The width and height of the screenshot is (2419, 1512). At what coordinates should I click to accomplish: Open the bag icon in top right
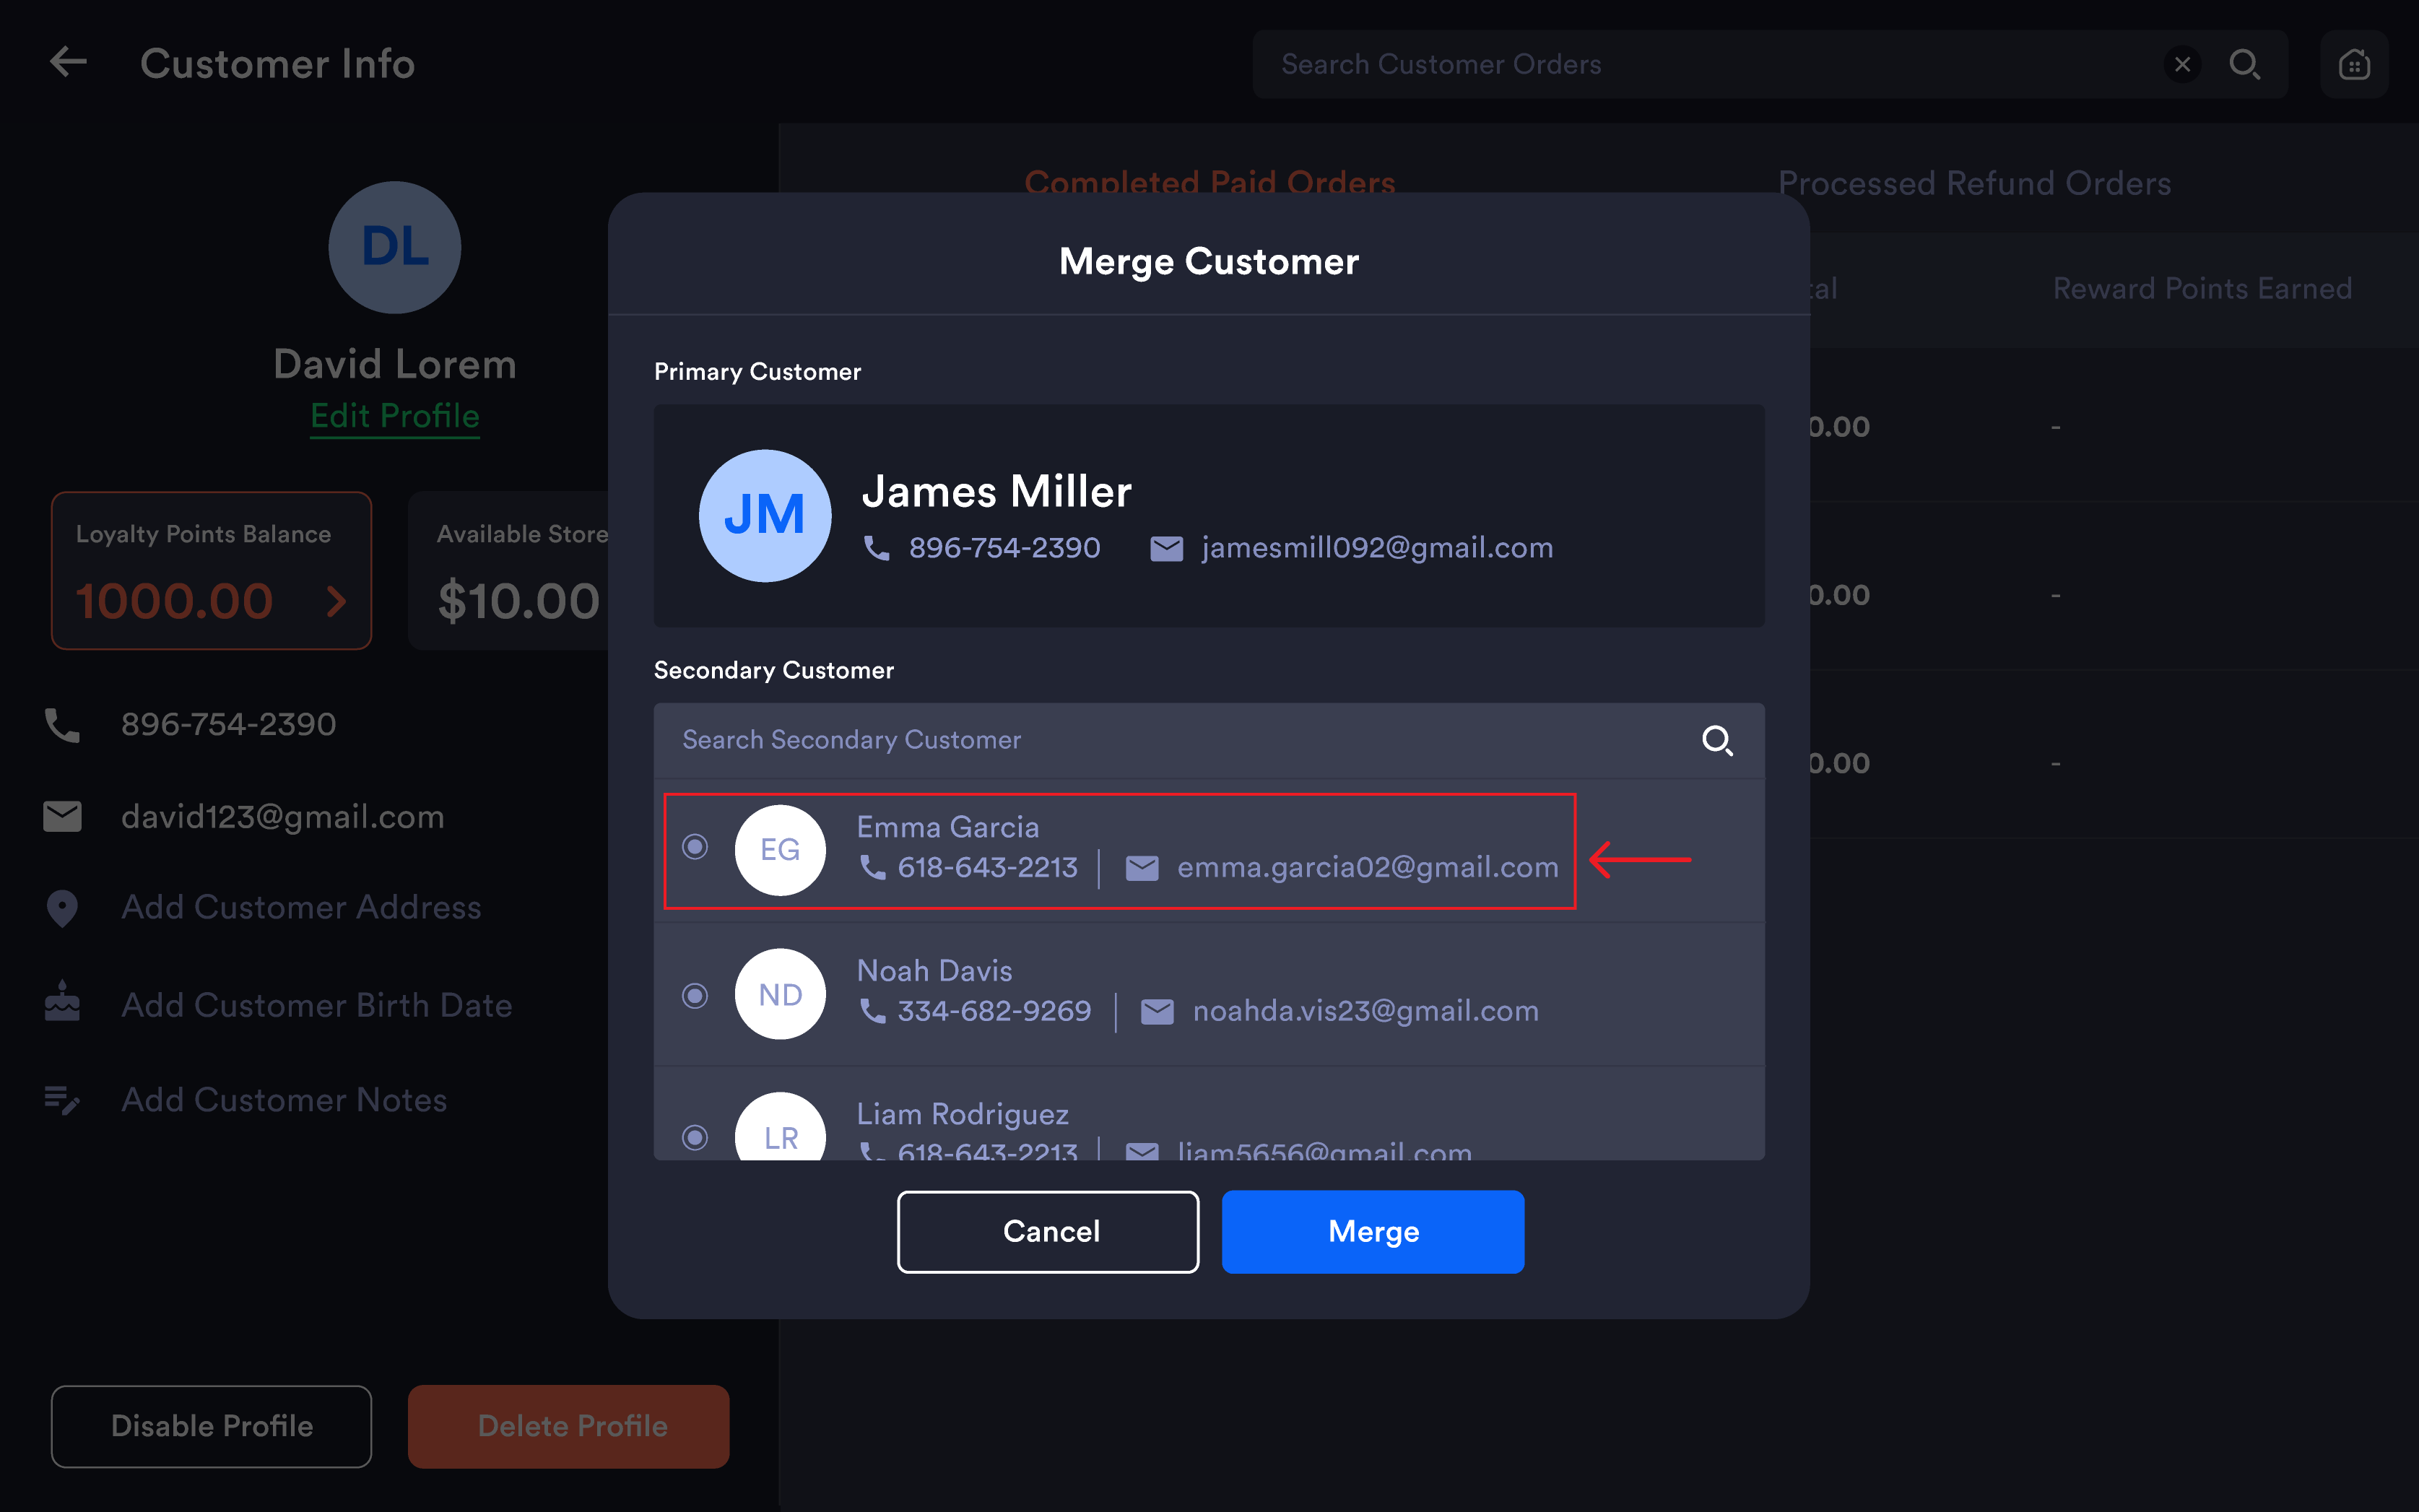(x=2354, y=64)
